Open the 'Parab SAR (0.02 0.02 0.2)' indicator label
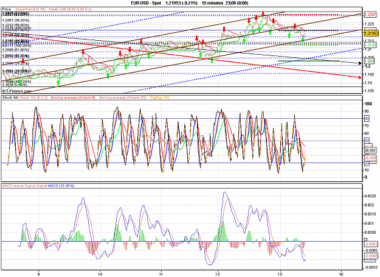 (x=71, y=9)
